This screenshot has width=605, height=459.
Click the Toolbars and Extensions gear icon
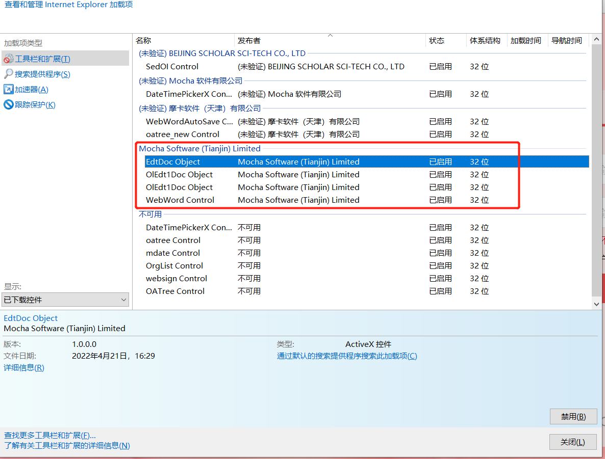pyautogui.click(x=9, y=59)
